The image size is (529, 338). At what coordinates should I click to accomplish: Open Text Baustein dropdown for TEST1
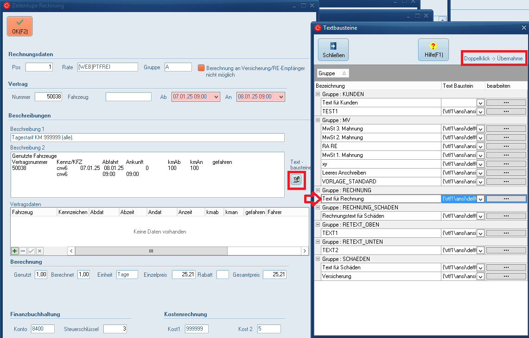480,111
